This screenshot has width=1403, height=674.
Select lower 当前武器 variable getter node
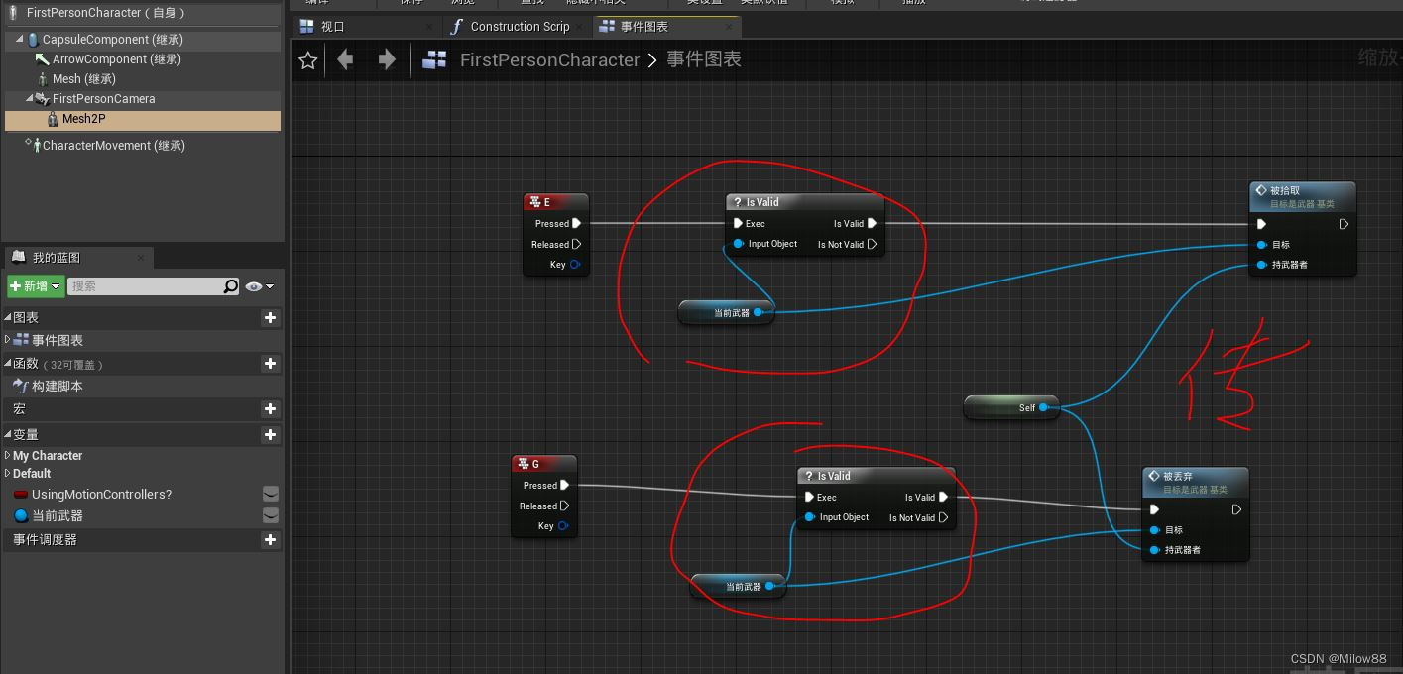(738, 586)
